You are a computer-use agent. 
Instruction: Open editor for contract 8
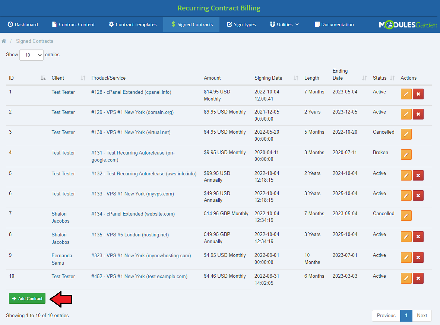coord(406,236)
